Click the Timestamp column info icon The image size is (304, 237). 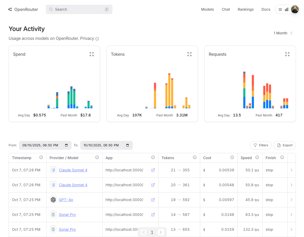point(41,158)
